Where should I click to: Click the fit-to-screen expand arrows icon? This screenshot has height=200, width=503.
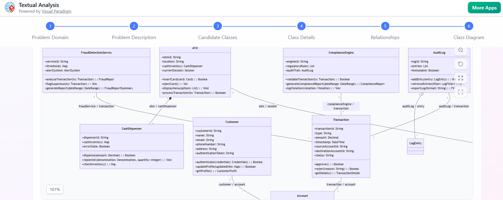click(x=461, y=78)
